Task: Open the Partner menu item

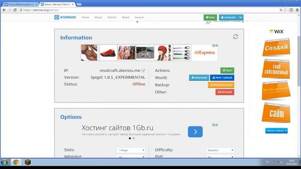Action: tap(112, 17)
